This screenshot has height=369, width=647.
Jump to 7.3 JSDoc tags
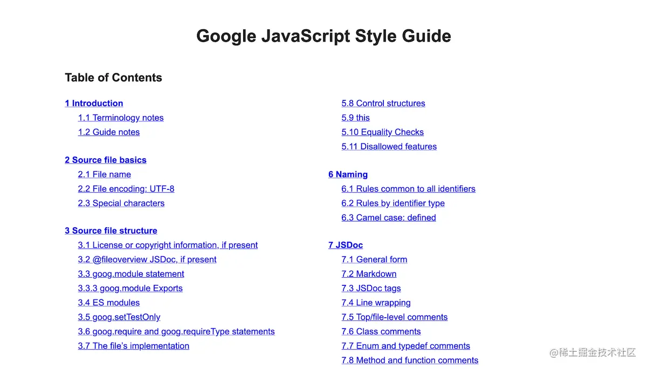click(371, 288)
